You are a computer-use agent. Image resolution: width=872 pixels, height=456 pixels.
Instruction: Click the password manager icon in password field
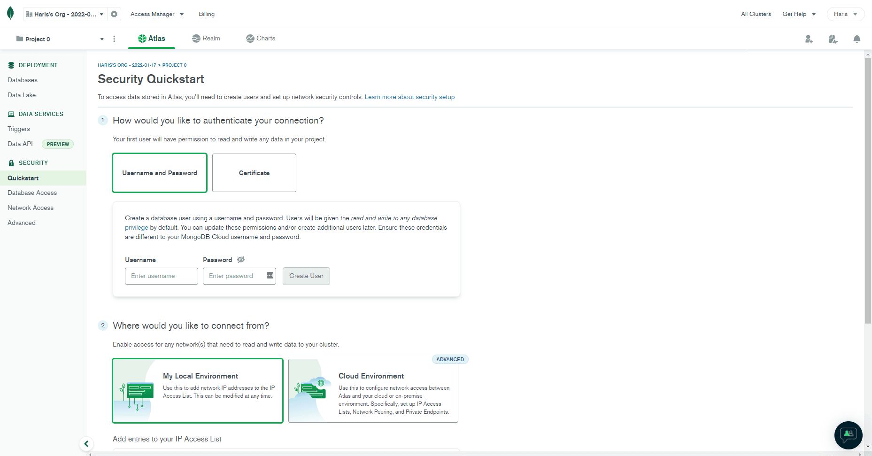[270, 275]
